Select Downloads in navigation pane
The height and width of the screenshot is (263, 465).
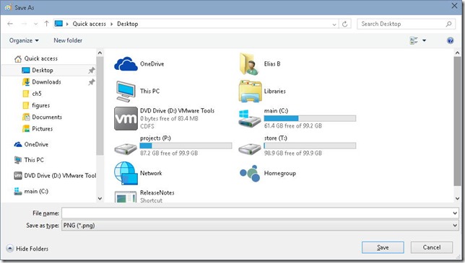46,82
